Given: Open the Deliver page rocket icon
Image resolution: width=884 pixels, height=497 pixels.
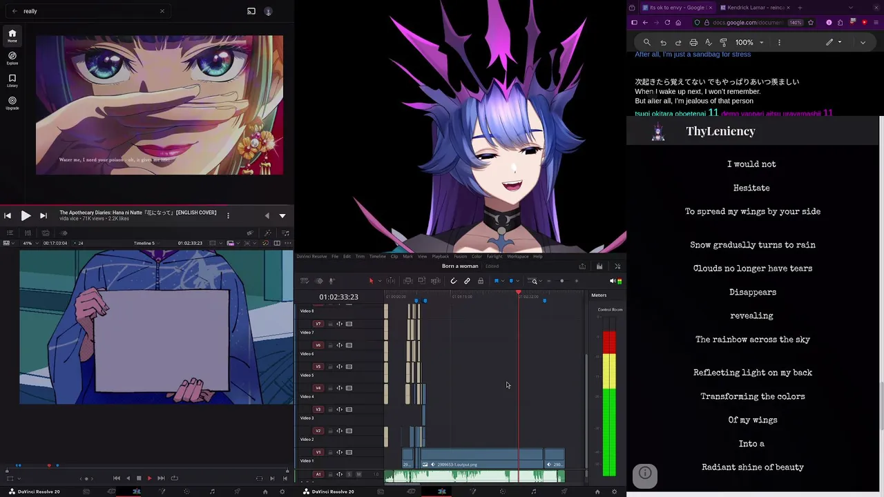Looking at the screenshot, I should [x=564, y=491].
